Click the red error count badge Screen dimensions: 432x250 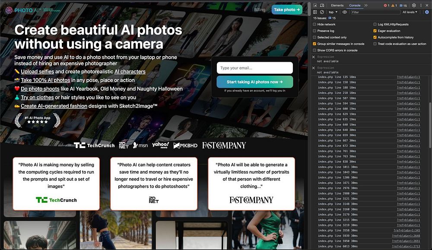tap(387, 6)
